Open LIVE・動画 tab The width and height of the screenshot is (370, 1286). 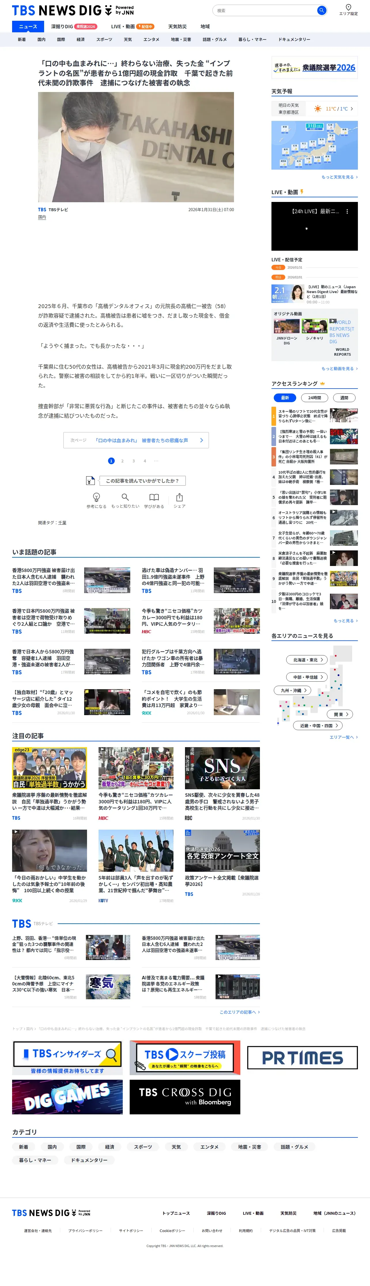(132, 27)
